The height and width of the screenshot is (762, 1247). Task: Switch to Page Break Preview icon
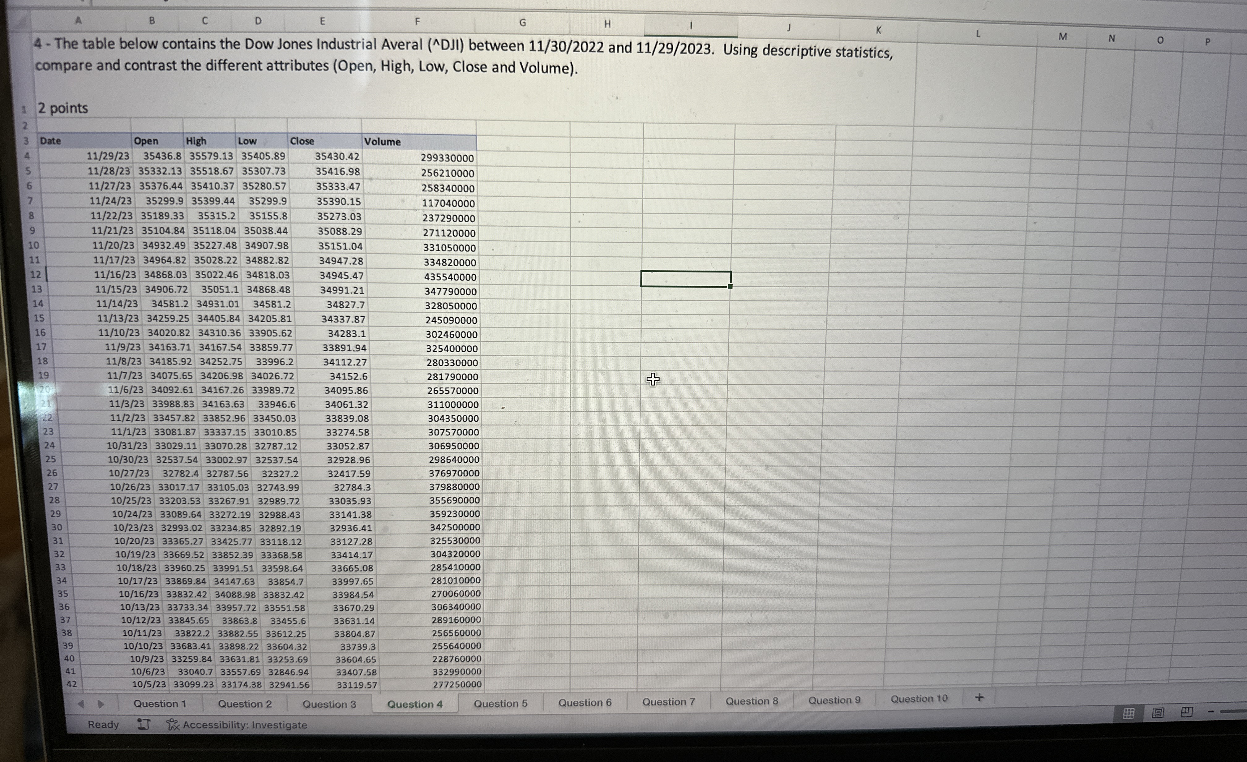(x=1187, y=713)
